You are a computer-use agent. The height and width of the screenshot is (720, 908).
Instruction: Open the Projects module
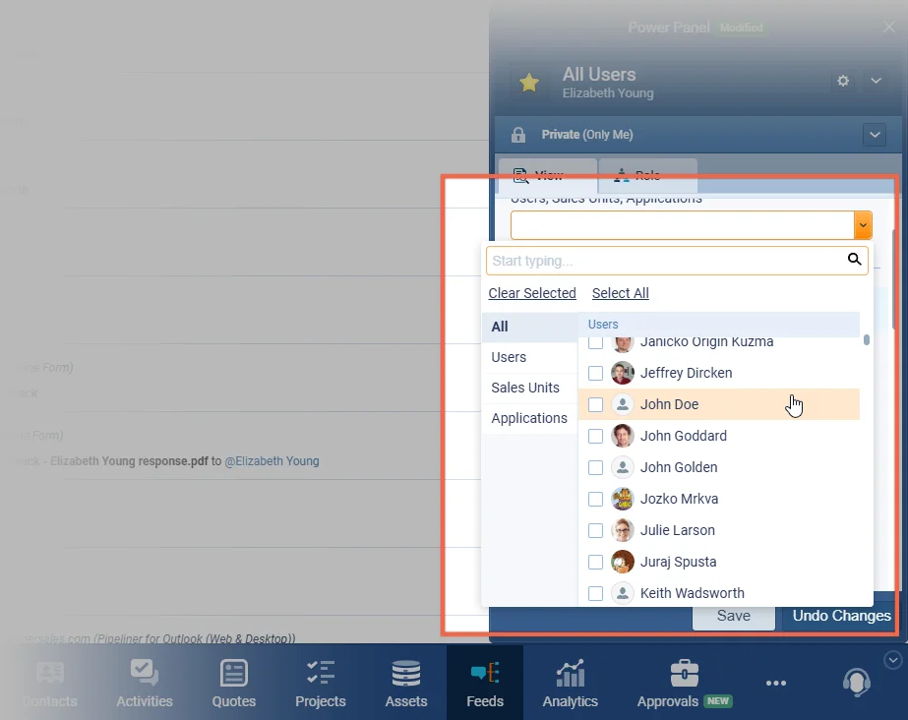point(321,685)
